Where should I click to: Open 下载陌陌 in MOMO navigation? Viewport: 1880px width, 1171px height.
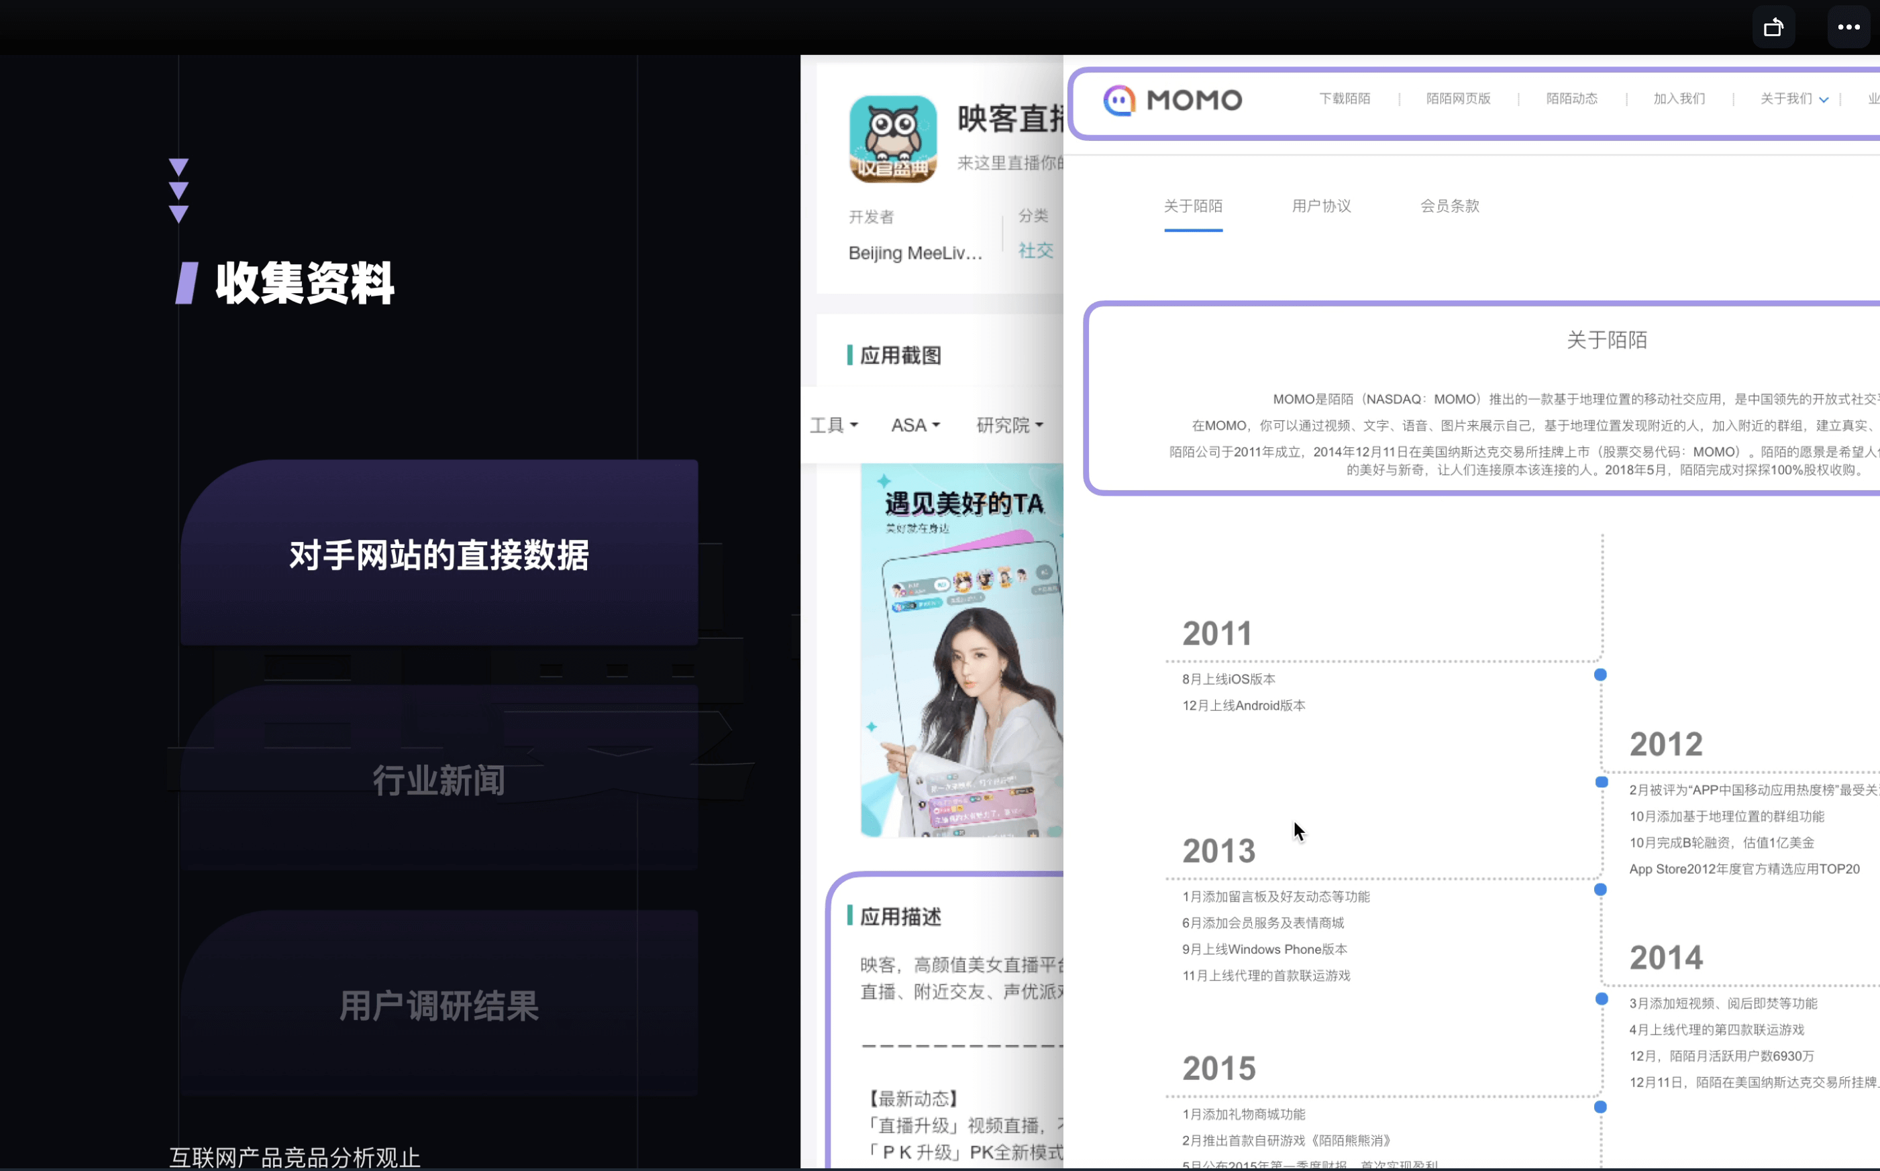1345,99
